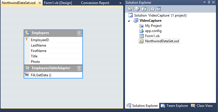The width and height of the screenshot is (218, 112).
Task: Toggle auto-hide pin on Solution Explorer
Action: (209, 2)
